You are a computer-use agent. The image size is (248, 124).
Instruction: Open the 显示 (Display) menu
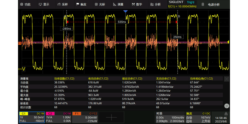[x=44, y=4]
